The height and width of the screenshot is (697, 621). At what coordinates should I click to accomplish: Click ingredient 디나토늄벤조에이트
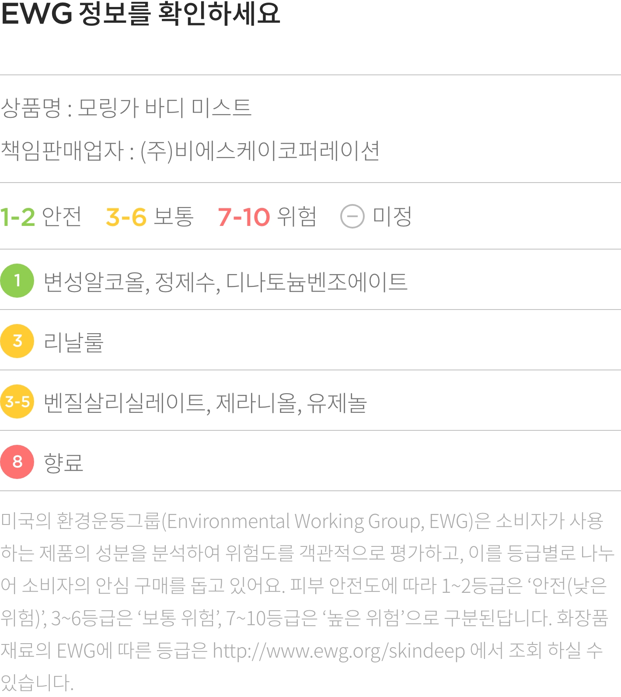pyautogui.click(x=317, y=282)
